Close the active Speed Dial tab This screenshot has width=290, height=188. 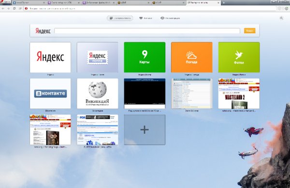coord(218,3)
